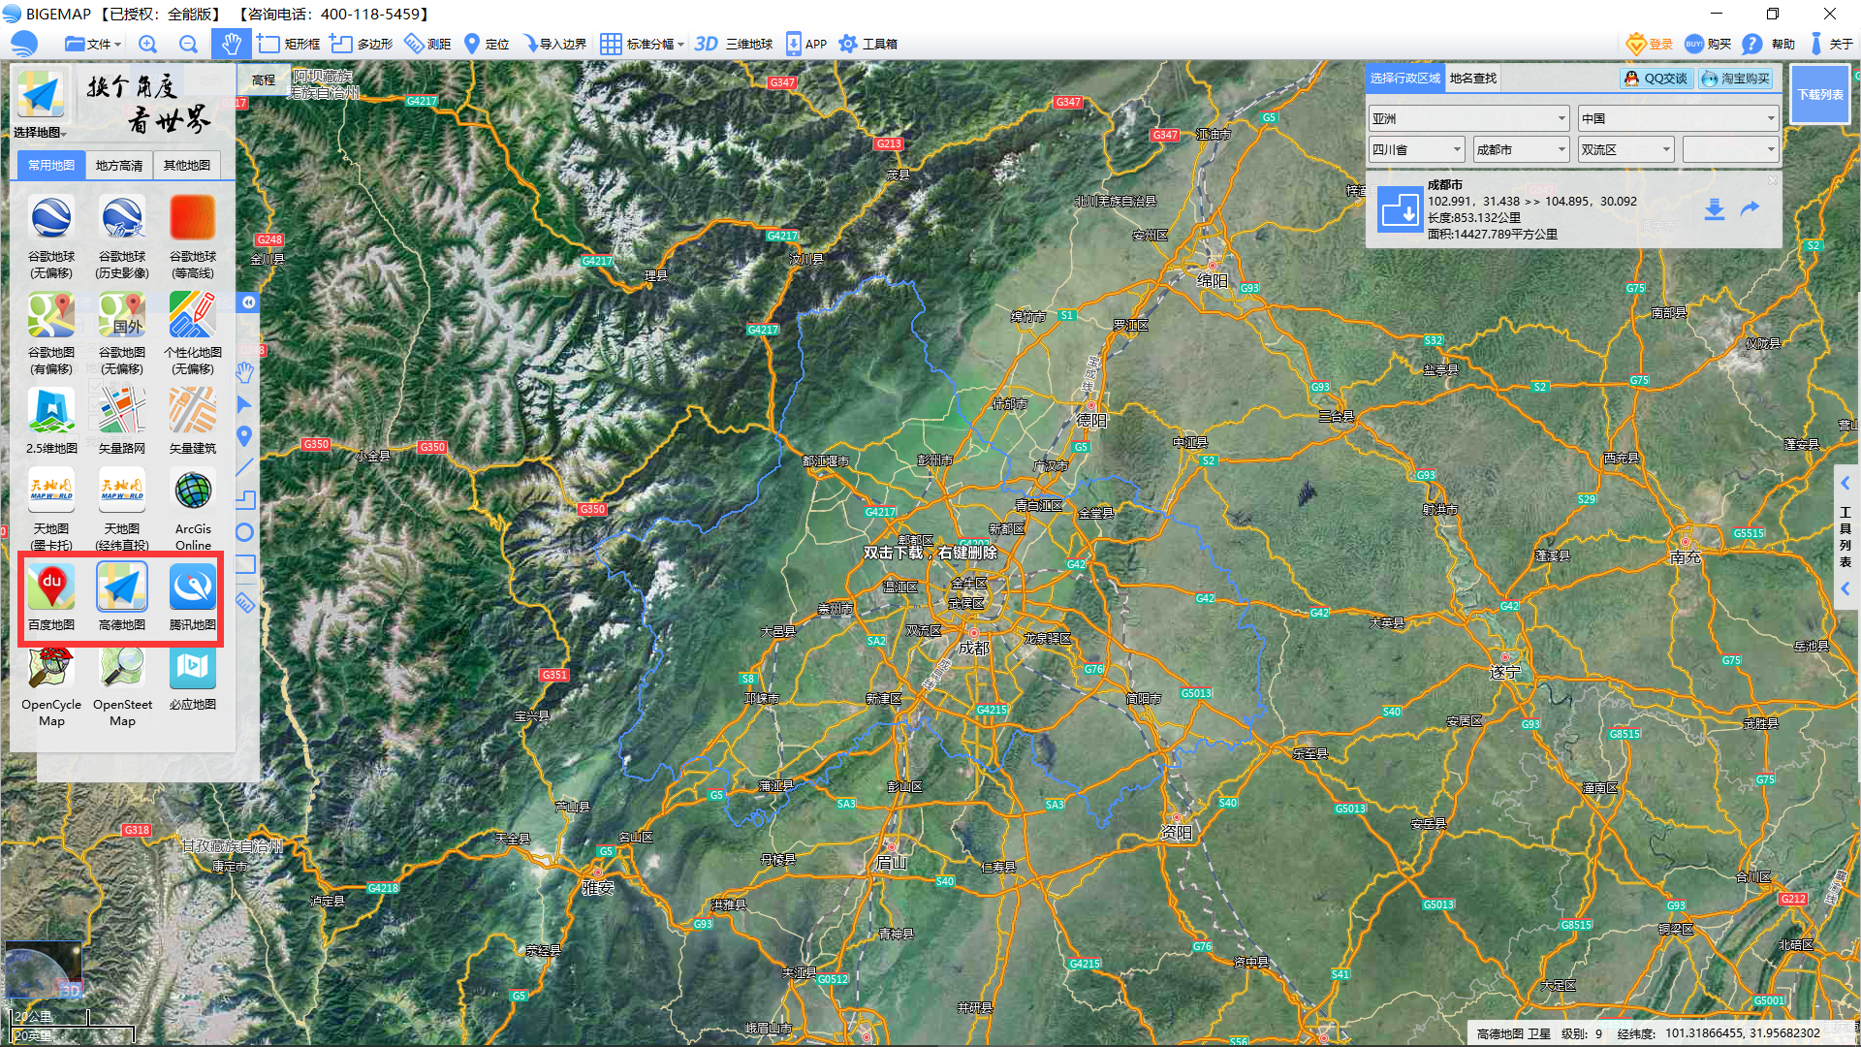This screenshot has width=1861, height=1047.
Task: Select the 测距 distance measuring tool
Action: tap(427, 44)
